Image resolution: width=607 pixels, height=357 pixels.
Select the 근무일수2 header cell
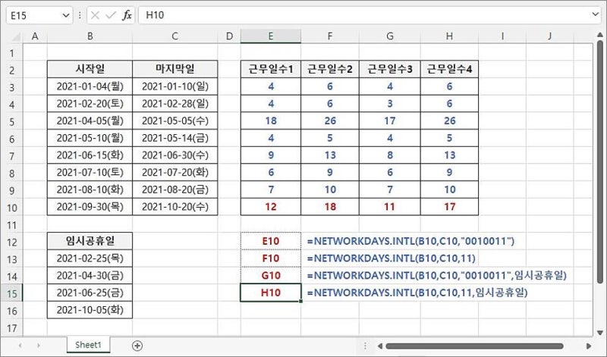pyautogui.click(x=330, y=69)
